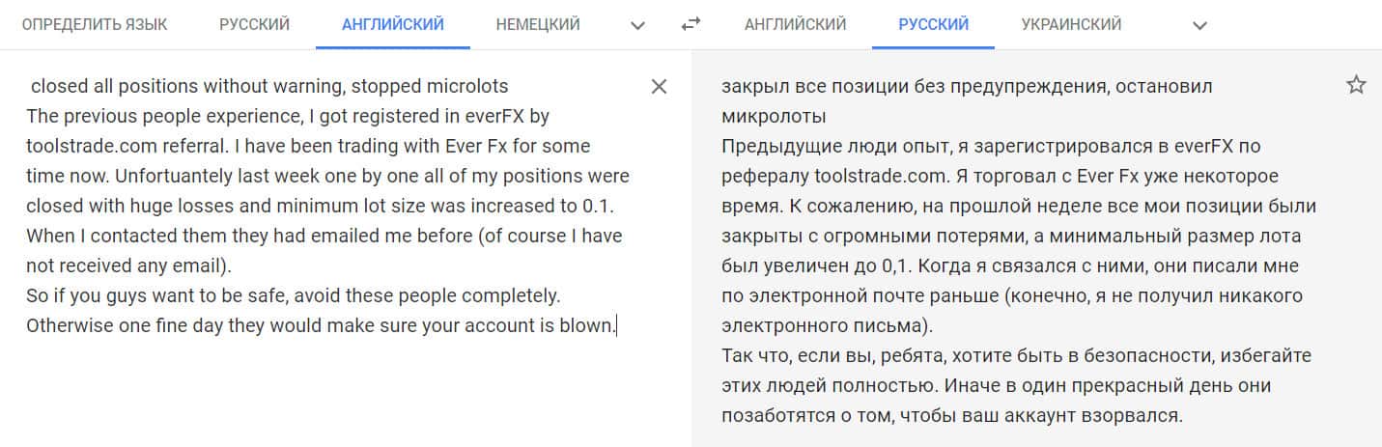Switch the target language to Украинский
This screenshot has height=447, width=1382.
tap(1071, 25)
